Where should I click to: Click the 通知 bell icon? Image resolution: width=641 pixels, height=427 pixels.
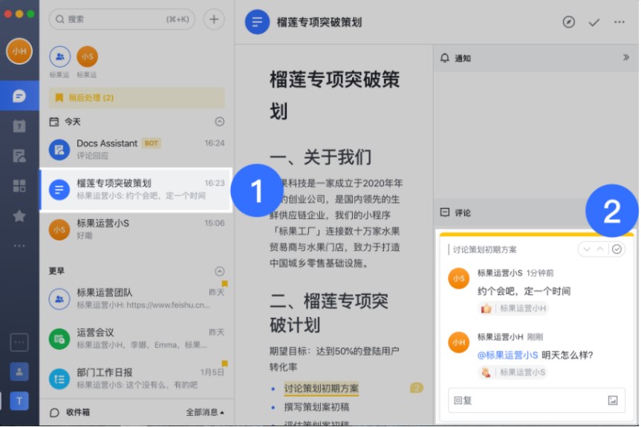[445, 58]
